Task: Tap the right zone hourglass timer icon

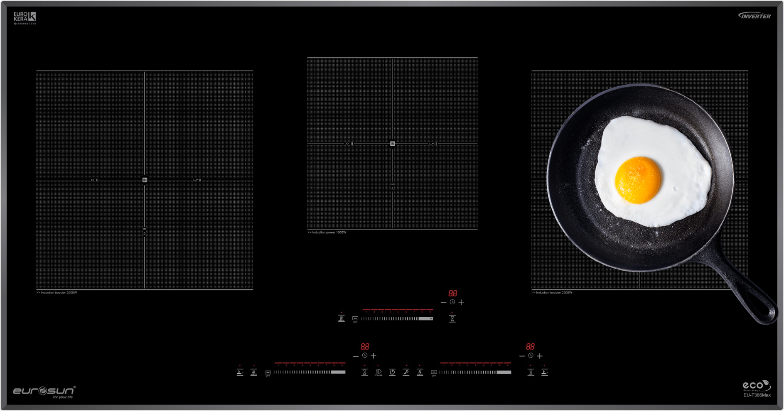Action: tap(531, 372)
